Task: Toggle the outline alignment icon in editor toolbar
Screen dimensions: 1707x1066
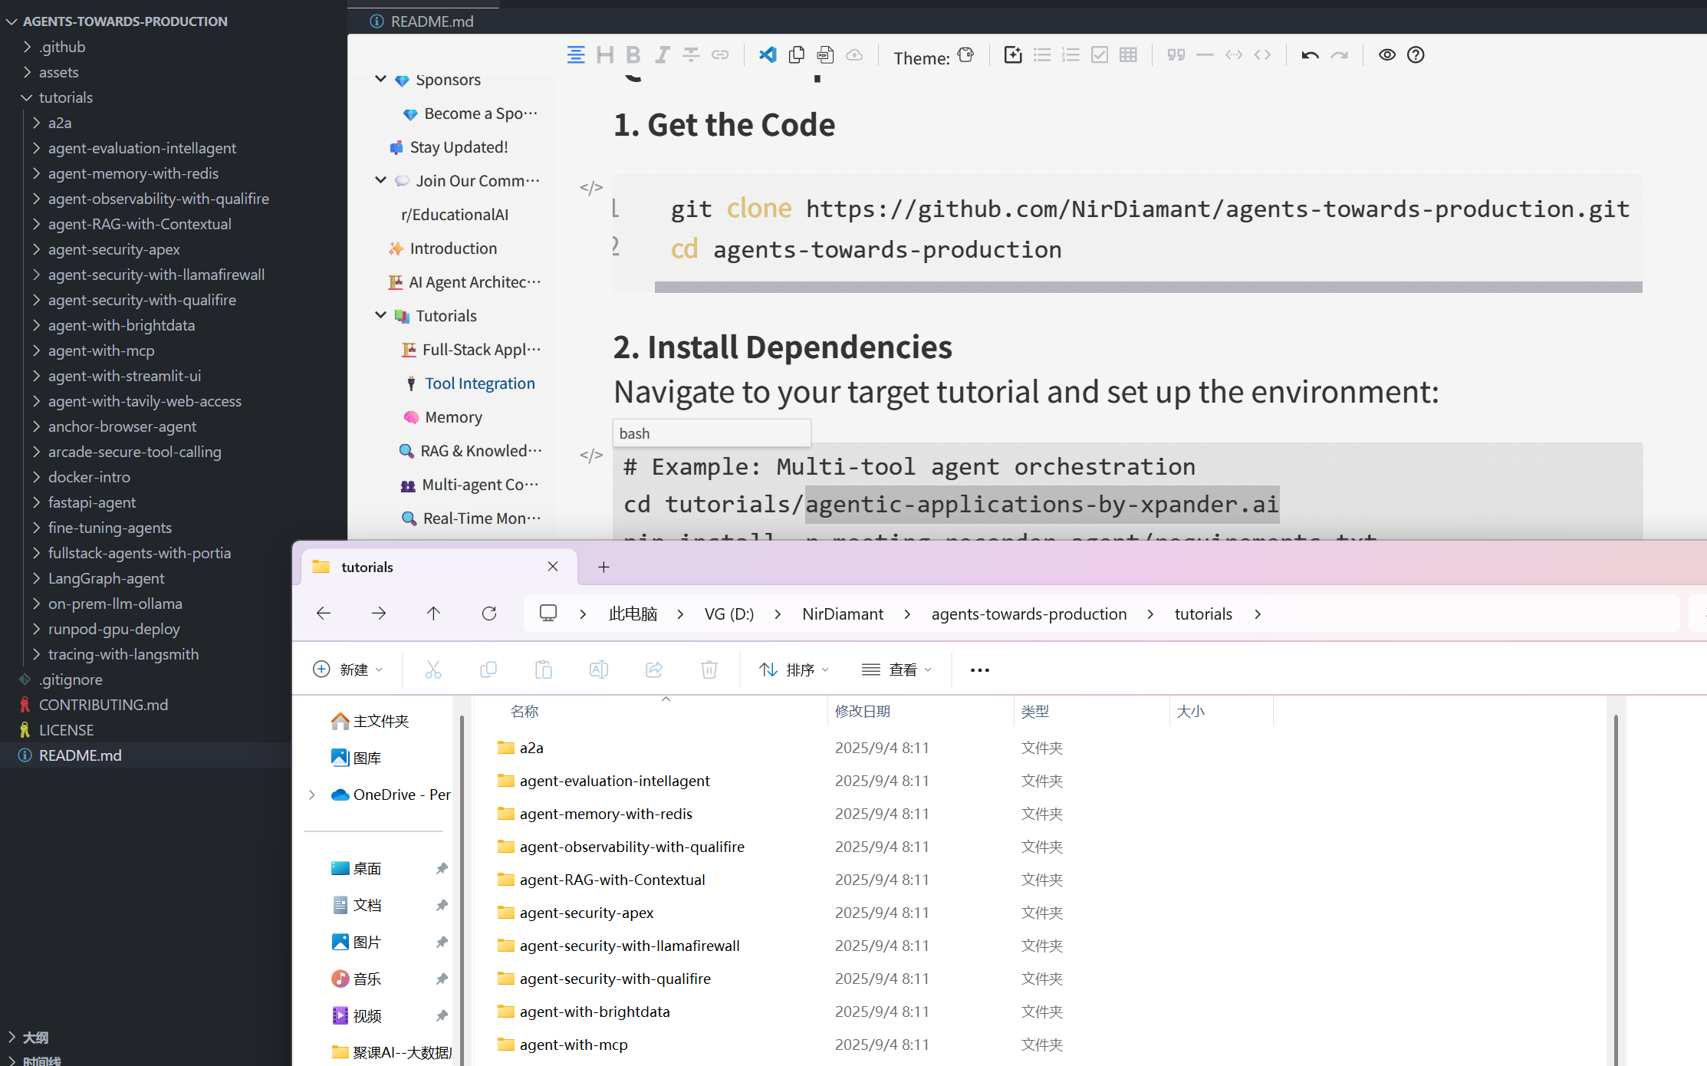Action: [576, 55]
